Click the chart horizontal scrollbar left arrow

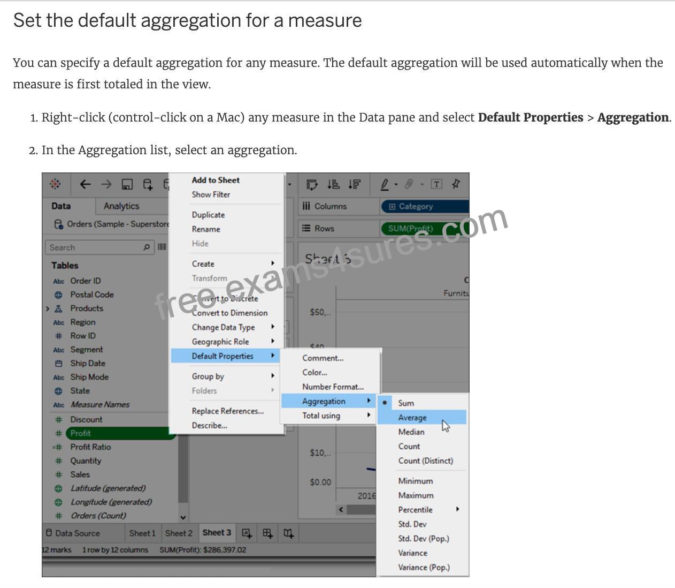[x=341, y=509]
